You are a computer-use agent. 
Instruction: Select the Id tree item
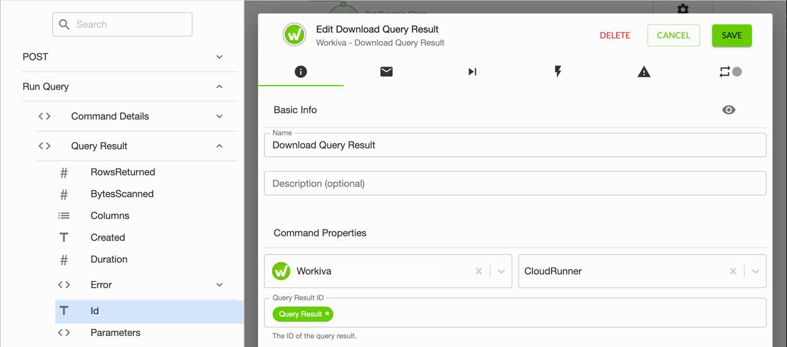[x=149, y=311]
